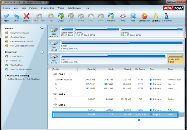Image resolution: width=187 pixels, height=130 pixels.
Task: Select the 7.51 GB Basic disk icon
Action: (x=54, y=56)
